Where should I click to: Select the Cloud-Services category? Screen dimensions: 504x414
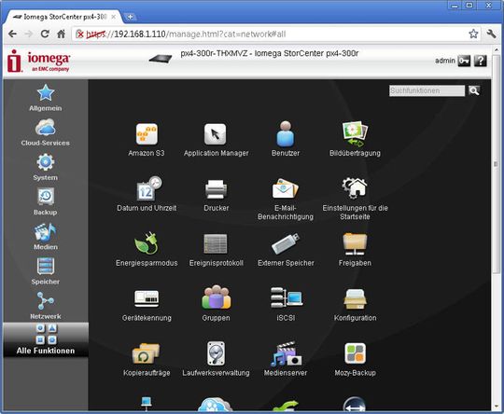tap(46, 132)
